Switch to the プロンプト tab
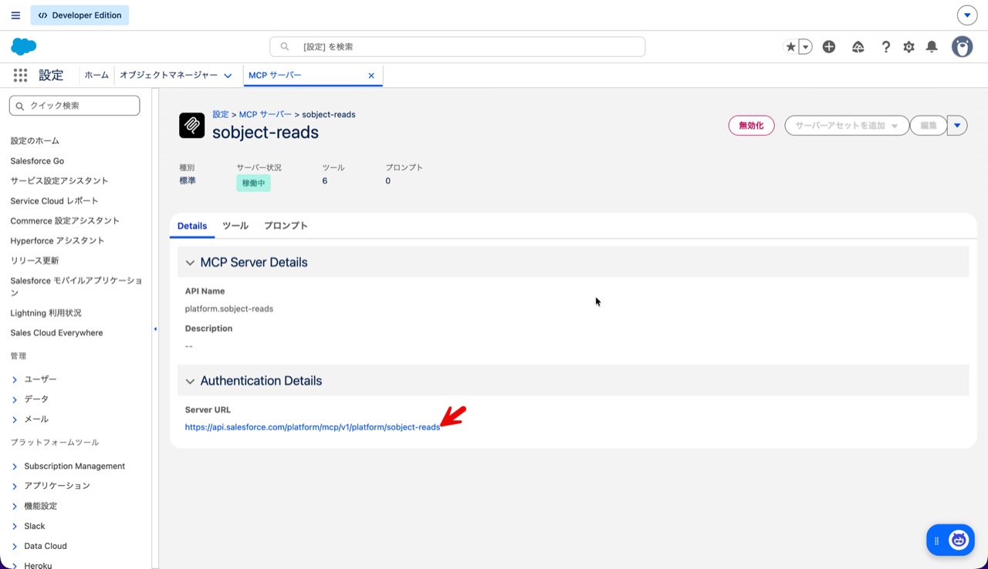This screenshot has height=569, width=988. pos(286,226)
